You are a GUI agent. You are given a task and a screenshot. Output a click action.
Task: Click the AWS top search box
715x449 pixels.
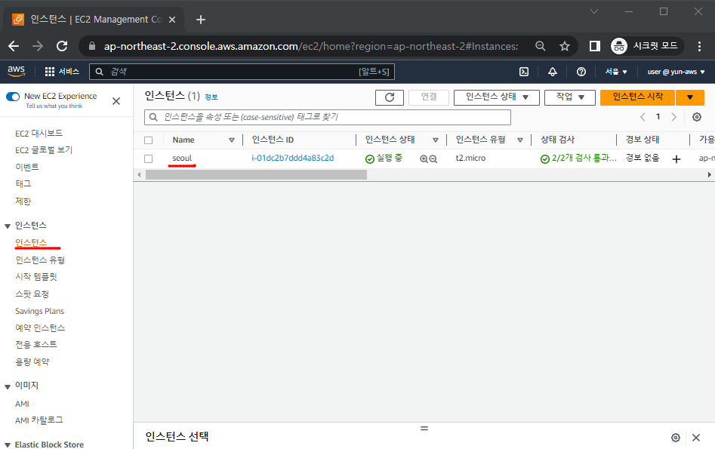point(242,72)
